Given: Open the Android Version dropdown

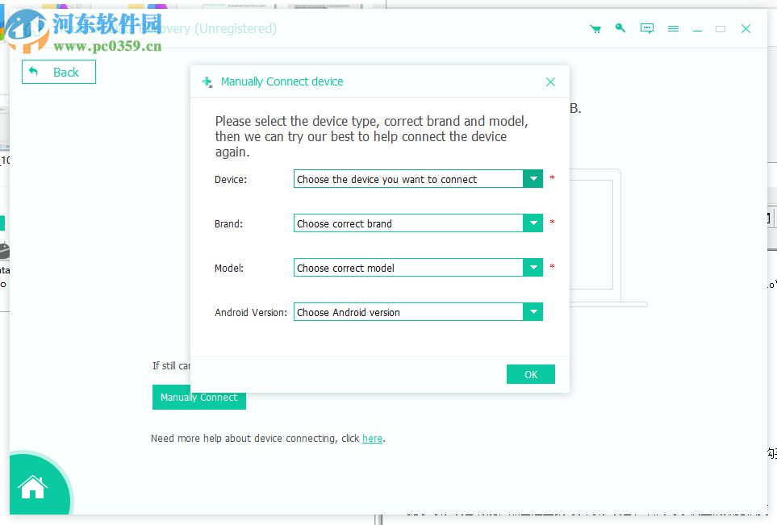Looking at the screenshot, I should click(411, 311).
